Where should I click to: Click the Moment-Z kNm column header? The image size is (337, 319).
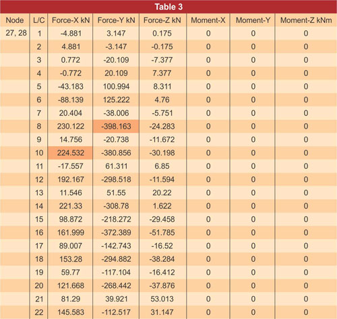(306, 20)
